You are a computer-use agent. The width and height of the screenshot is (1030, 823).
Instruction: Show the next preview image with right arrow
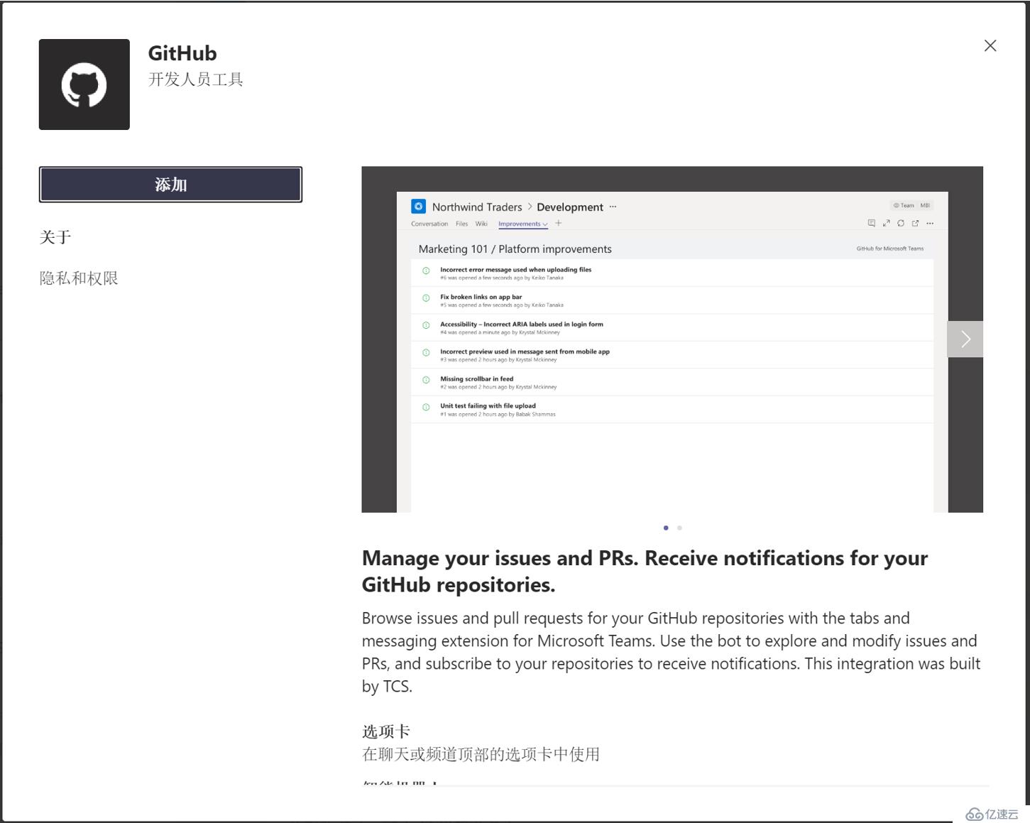(x=965, y=339)
